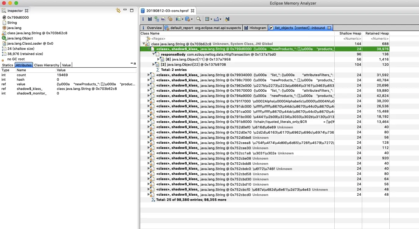Collapse the responseBody HttpTransaction node
This screenshot has width=419, height=229.
(154, 54)
